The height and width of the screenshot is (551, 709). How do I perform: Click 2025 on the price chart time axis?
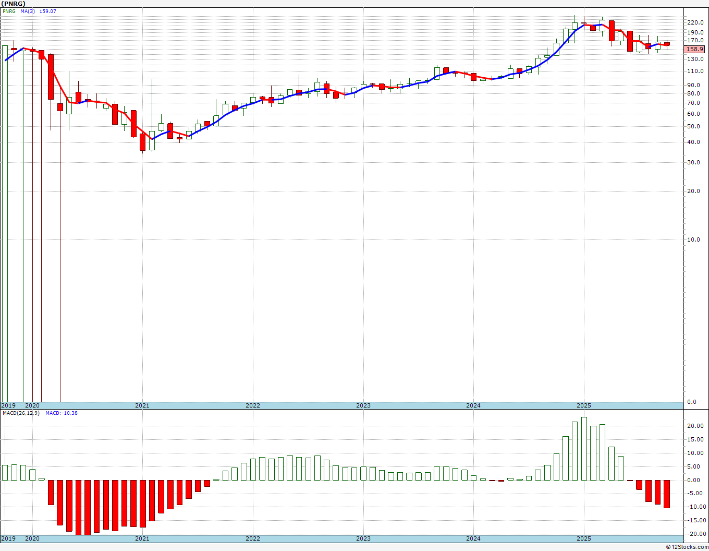click(x=584, y=405)
